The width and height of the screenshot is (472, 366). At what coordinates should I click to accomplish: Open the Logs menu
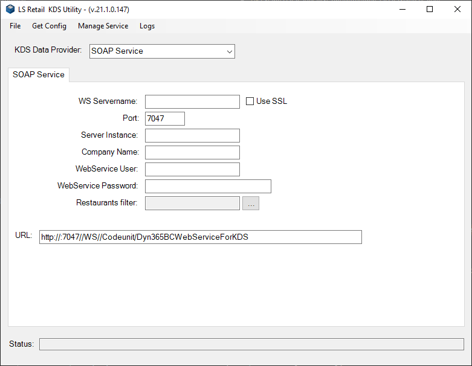pyautogui.click(x=147, y=26)
